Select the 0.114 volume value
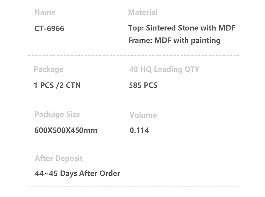The image size is (265, 197). click(x=139, y=130)
